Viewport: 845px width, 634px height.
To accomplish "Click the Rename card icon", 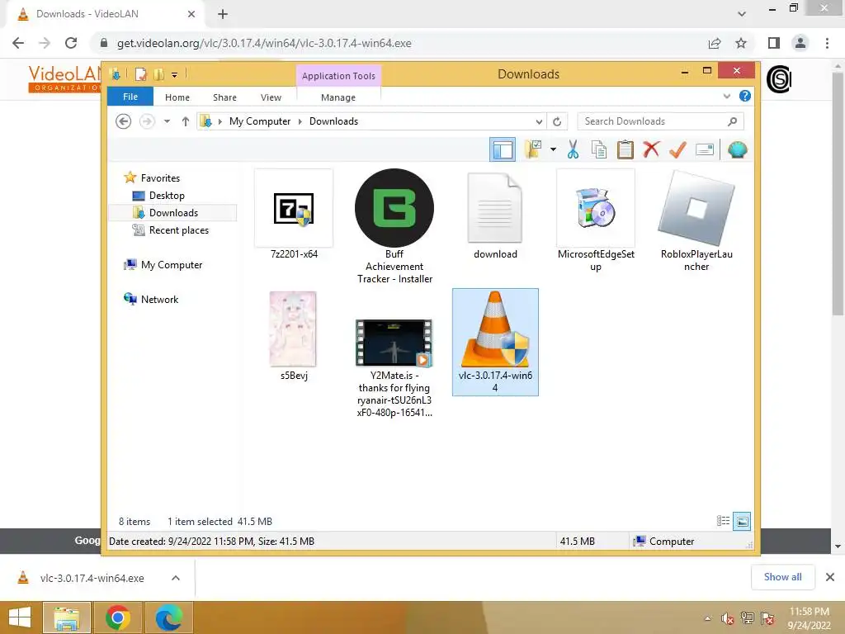I will point(705,149).
